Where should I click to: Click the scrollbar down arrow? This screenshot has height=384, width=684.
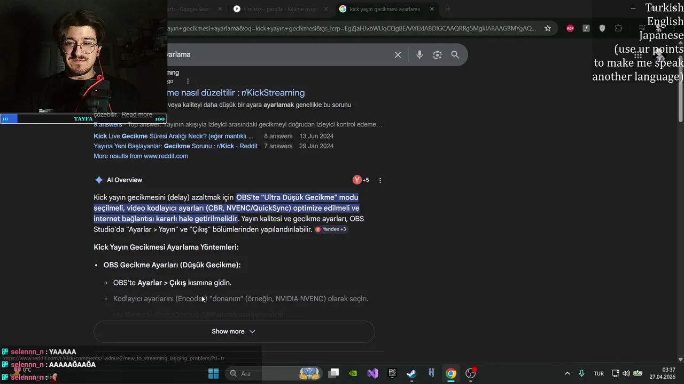click(680, 359)
